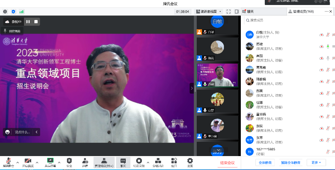Toggle microphone for member 张芳

[328, 140]
